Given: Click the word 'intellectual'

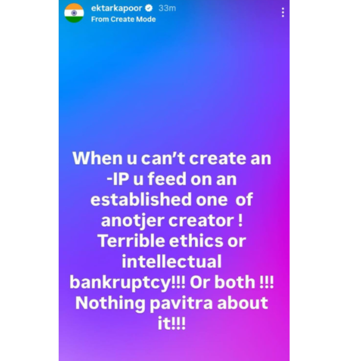Looking at the screenshot, I should (172, 262).
